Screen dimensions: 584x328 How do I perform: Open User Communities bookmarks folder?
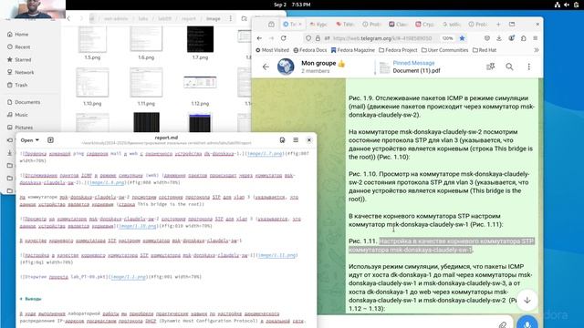(445, 50)
